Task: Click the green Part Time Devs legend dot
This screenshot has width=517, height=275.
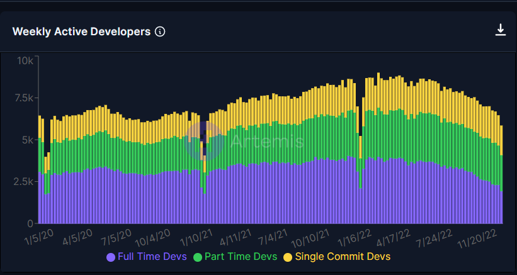Action: [198, 257]
